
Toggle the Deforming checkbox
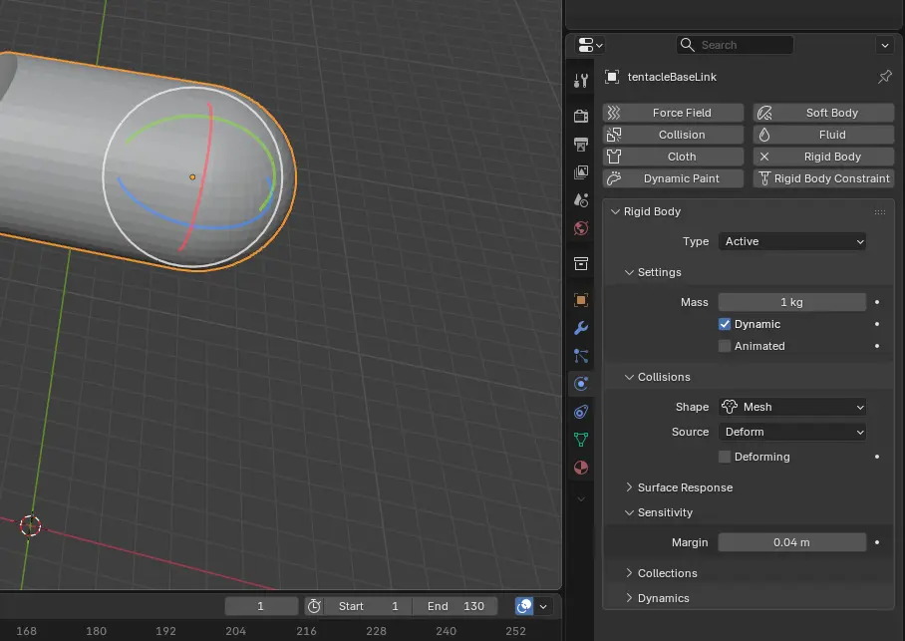(726, 457)
